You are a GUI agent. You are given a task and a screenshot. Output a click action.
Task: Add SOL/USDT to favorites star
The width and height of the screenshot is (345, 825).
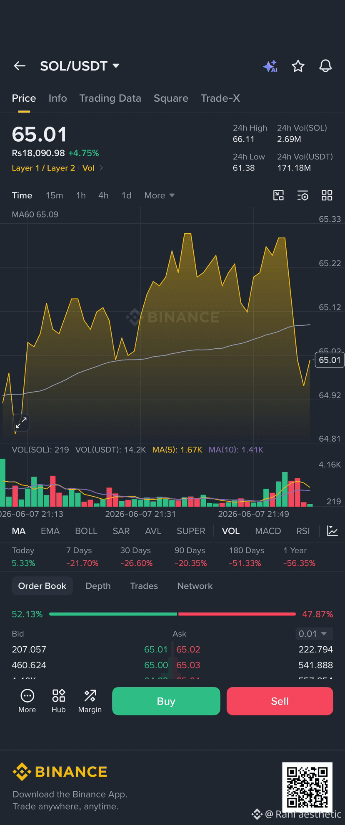tap(298, 66)
